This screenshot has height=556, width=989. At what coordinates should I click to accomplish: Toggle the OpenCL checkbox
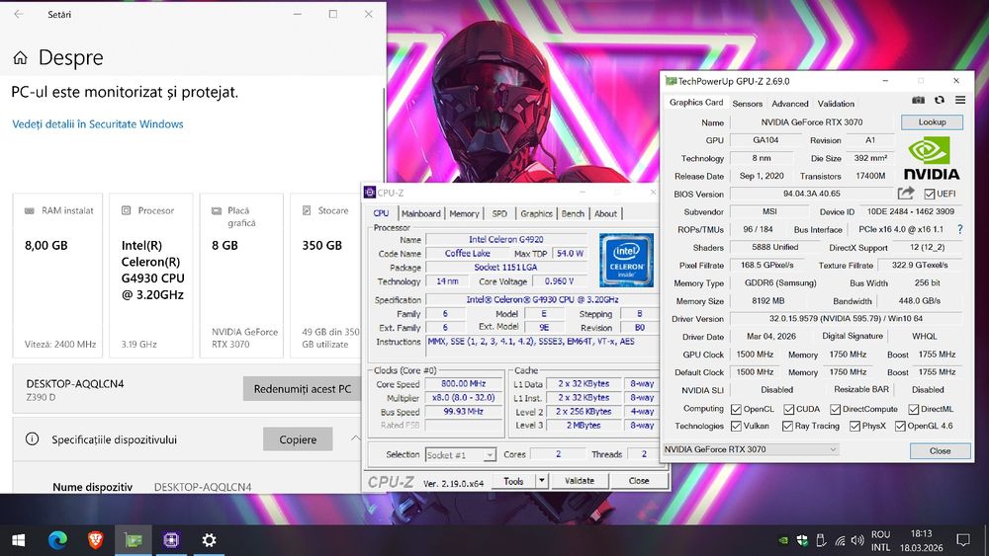tap(736, 409)
